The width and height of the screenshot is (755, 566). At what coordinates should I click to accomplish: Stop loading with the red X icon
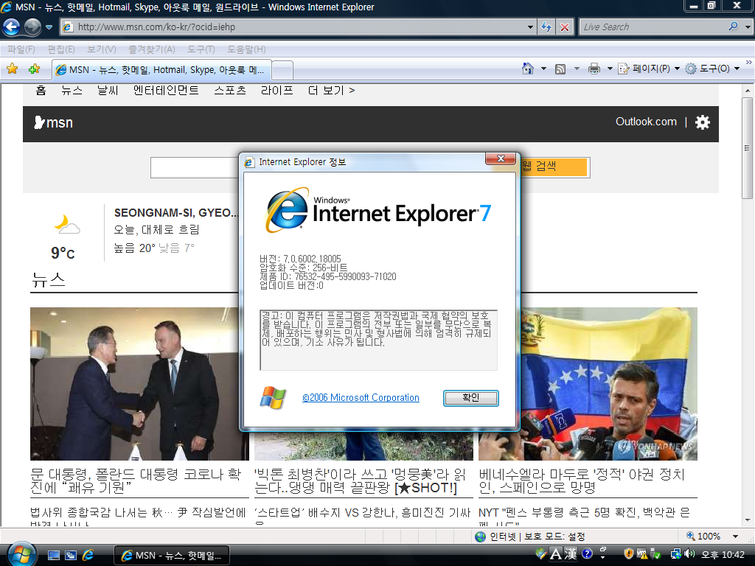coord(564,27)
